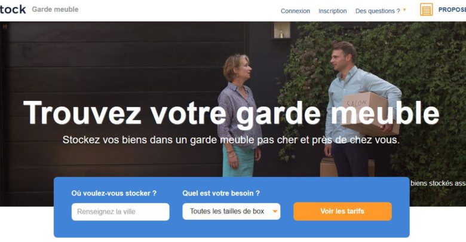The image size is (466, 242).
Task: Open the Inscription link
Action: [333, 11]
